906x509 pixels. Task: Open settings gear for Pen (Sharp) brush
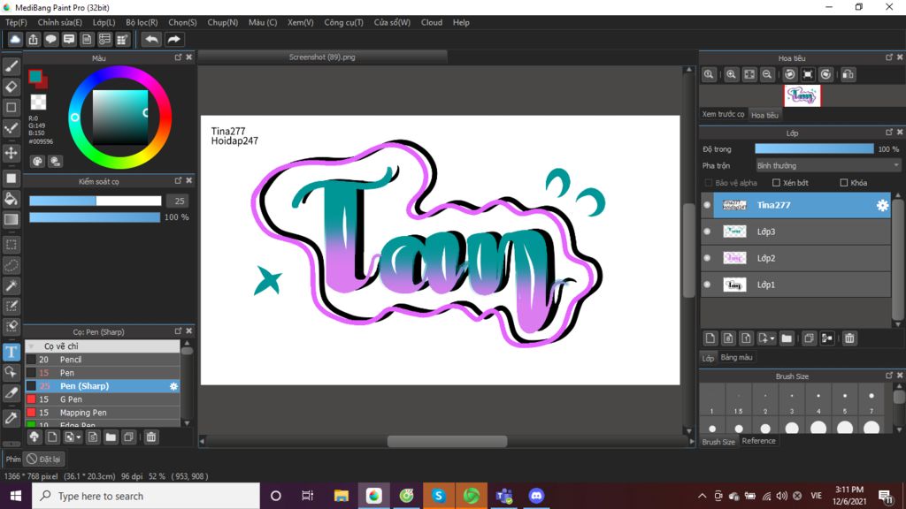[173, 386]
